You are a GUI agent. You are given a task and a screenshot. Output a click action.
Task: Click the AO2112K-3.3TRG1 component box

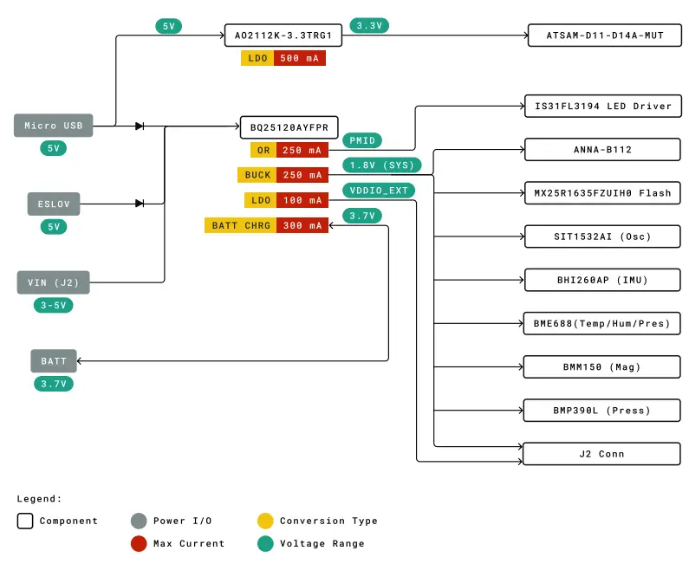[x=283, y=36]
